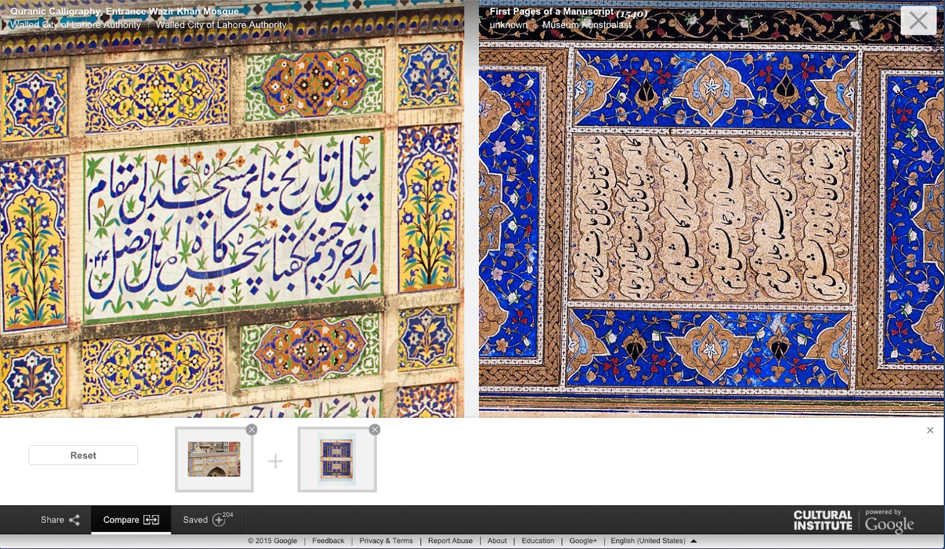
Task: Open the First Pages of a Manuscript title
Action: (552, 11)
